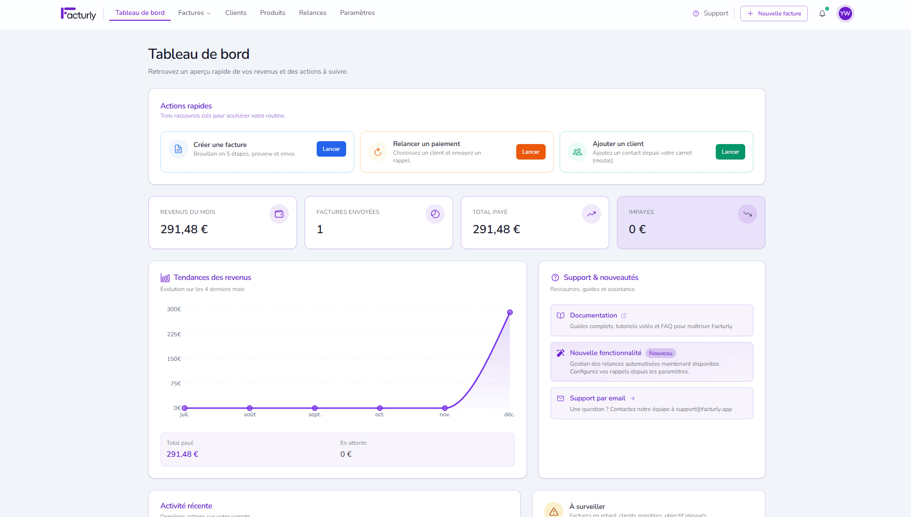Screen dimensions: 911x517
Task: Launch Ajouter un client with green Lancer button
Action: [730, 152]
